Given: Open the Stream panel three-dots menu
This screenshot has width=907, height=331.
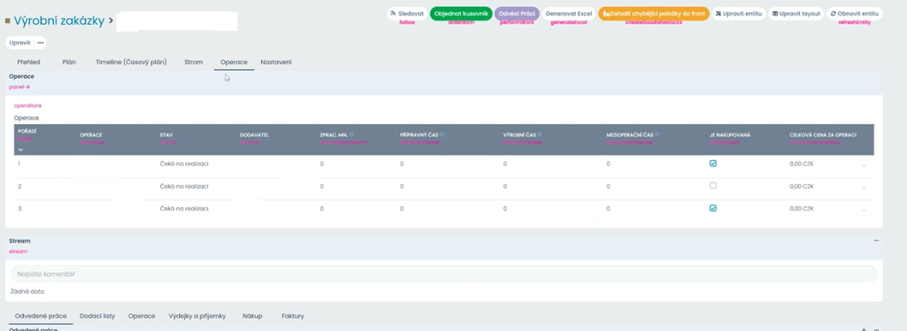Looking at the screenshot, I should (x=876, y=241).
